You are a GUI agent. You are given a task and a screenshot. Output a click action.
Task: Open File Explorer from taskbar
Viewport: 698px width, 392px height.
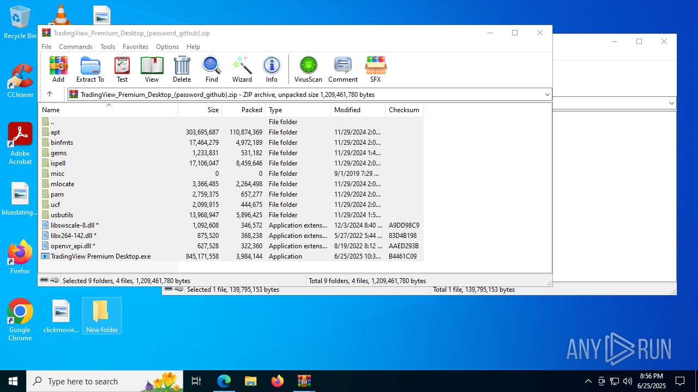(x=251, y=381)
